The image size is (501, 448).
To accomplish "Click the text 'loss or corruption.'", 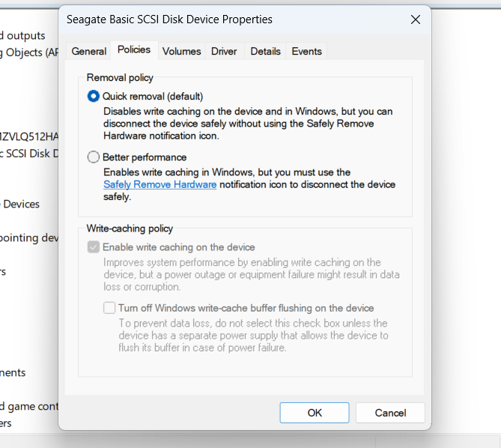I will [x=142, y=287].
